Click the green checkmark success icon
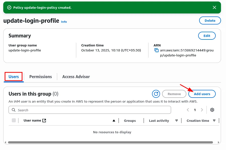 [x=9, y=8]
